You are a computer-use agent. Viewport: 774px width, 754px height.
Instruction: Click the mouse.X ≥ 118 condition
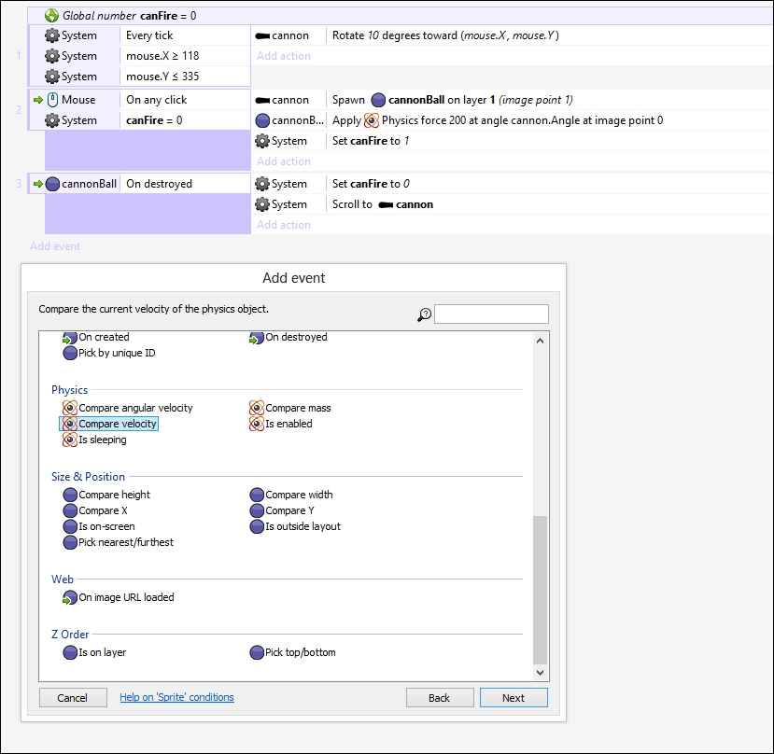[162, 56]
